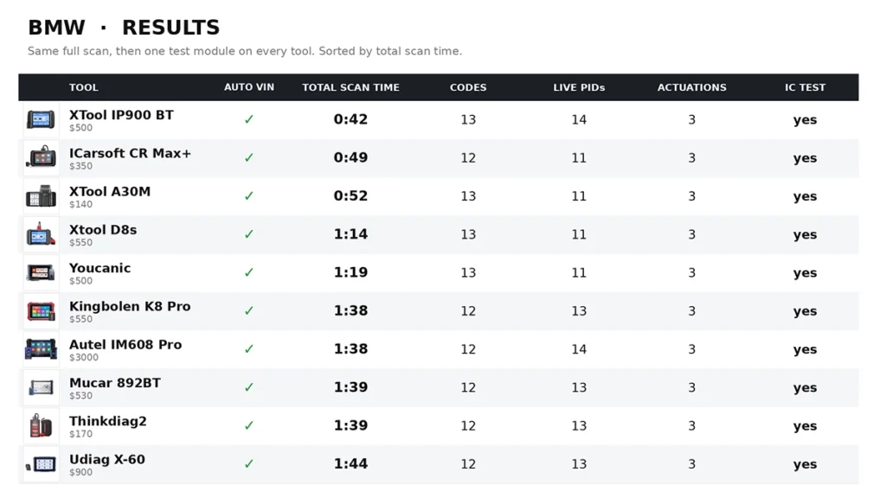Select the Udiag X-60 tablet icon
Image resolution: width=886 pixels, height=498 pixels.
click(x=41, y=464)
